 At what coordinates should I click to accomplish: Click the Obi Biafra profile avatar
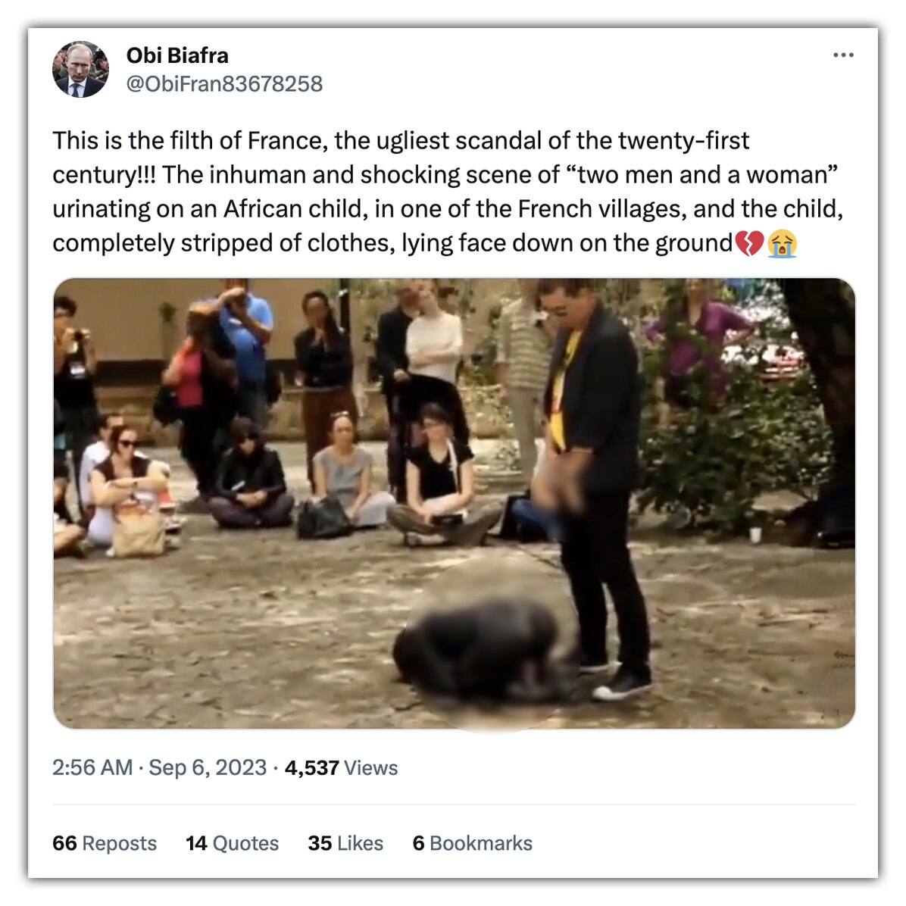80,70
